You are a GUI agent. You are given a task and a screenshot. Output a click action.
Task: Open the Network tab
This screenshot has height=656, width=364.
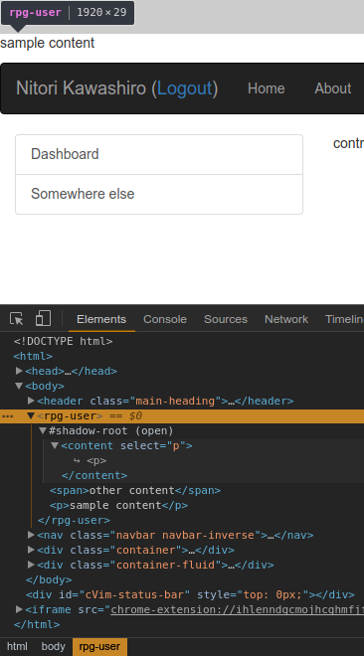[286, 319]
